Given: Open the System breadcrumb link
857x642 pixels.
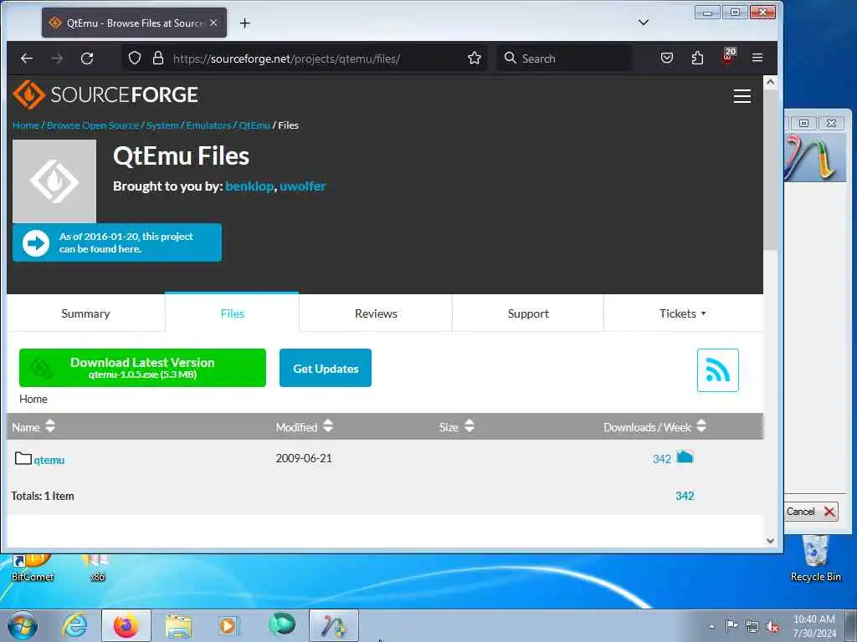Looking at the screenshot, I should 162,125.
